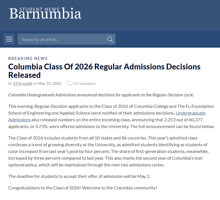The width and height of the screenshot is (220, 200).
Task: Click the magnifying glass search icon
Action: (110, 39)
